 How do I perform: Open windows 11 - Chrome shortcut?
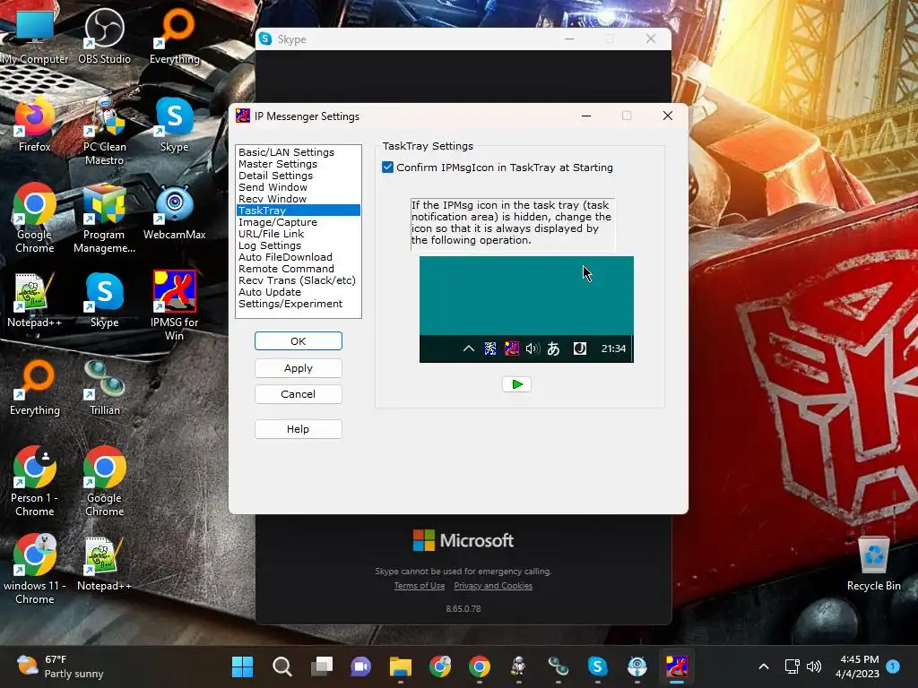pyautogui.click(x=35, y=569)
